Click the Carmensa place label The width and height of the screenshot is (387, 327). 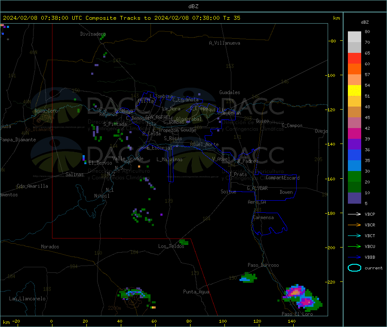[x=263, y=217]
